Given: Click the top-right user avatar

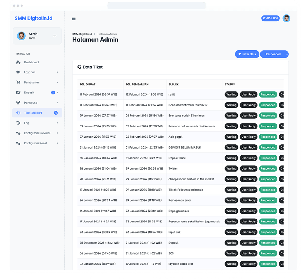Looking at the screenshot, I should (x=286, y=18).
